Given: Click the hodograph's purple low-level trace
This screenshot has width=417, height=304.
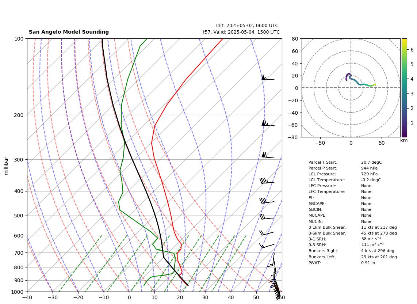Looking at the screenshot, I should pyautogui.click(x=348, y=76).
